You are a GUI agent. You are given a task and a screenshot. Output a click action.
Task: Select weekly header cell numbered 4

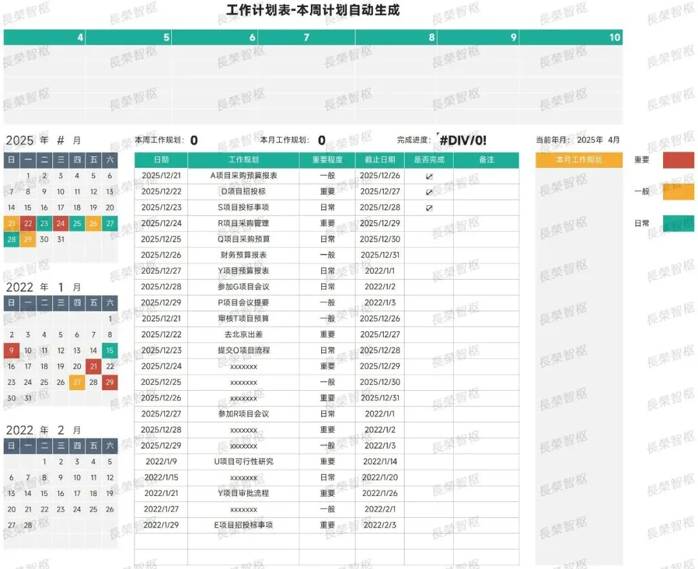pos(45,37)
